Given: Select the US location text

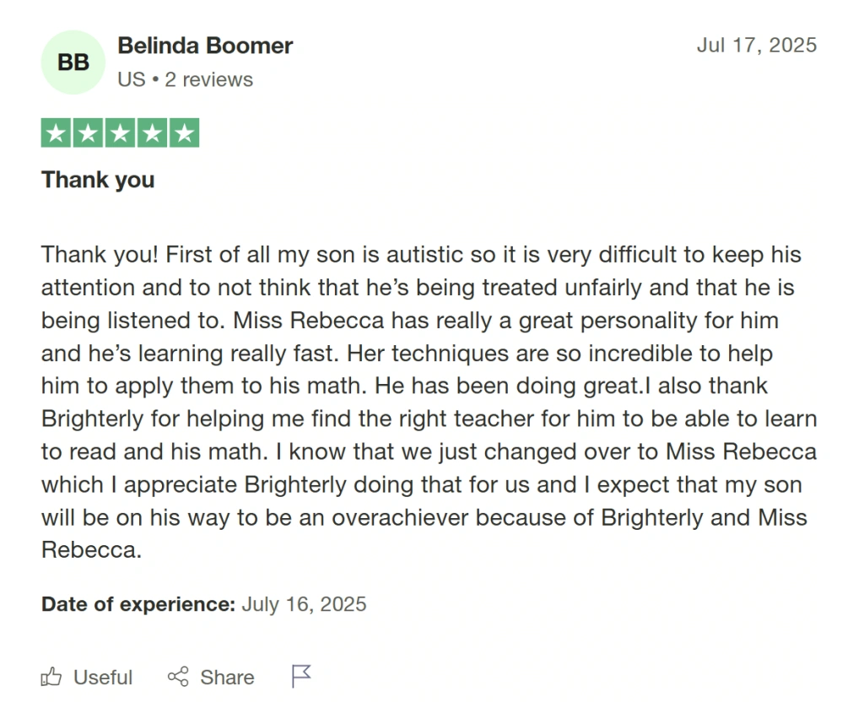Looking at the screenshot, I should click(x=132, y=79).
